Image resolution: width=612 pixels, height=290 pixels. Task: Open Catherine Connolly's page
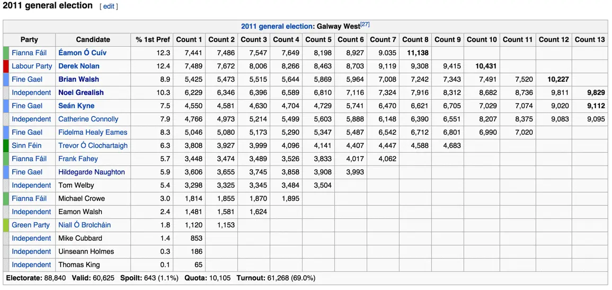pyautogui.click(x=88, y=119)
